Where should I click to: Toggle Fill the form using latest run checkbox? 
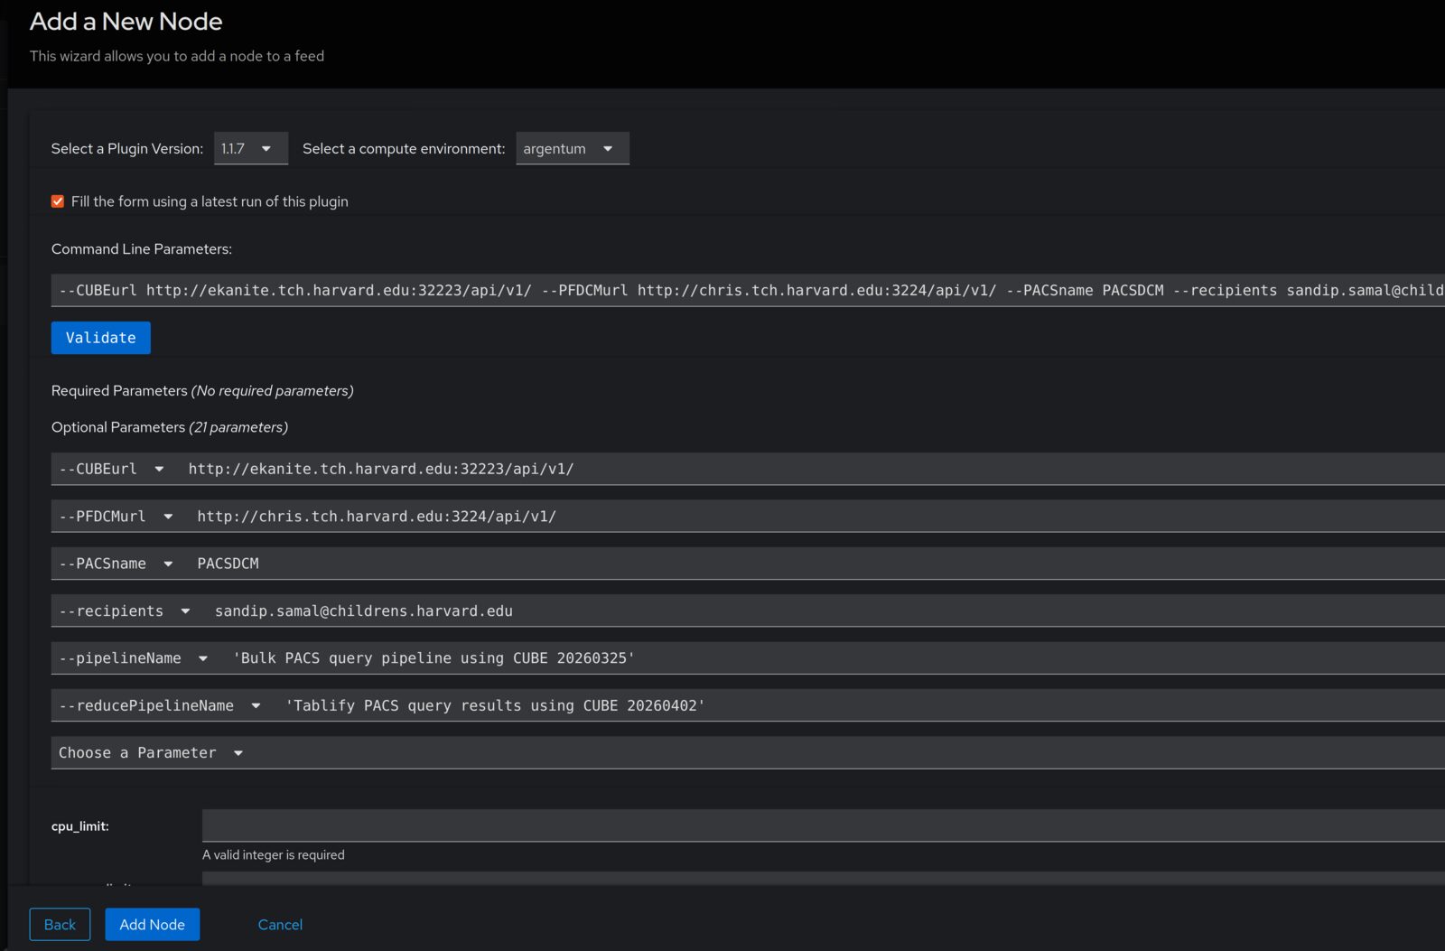coord(58,201)
